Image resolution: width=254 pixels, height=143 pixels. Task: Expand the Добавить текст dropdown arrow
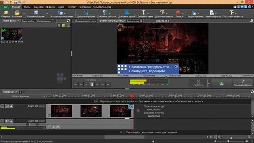click(x=148, y=14)
